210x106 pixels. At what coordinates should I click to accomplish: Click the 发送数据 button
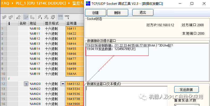(186, 90)
